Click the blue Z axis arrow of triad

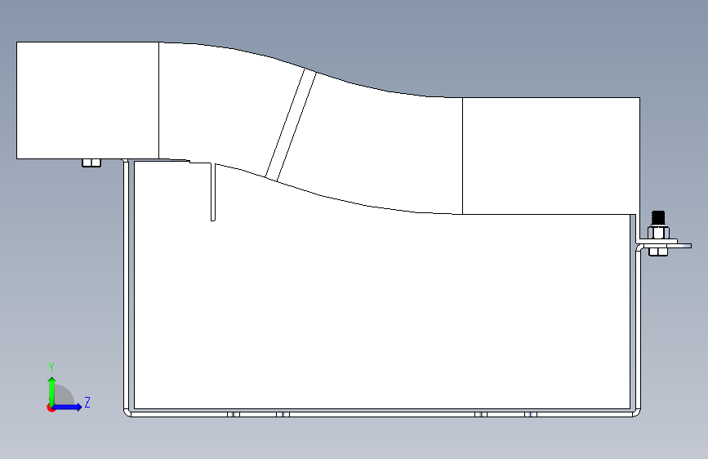[x=68, y=407]
